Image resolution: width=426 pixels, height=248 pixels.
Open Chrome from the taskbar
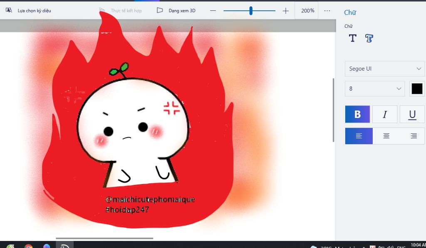coord(29,246)
